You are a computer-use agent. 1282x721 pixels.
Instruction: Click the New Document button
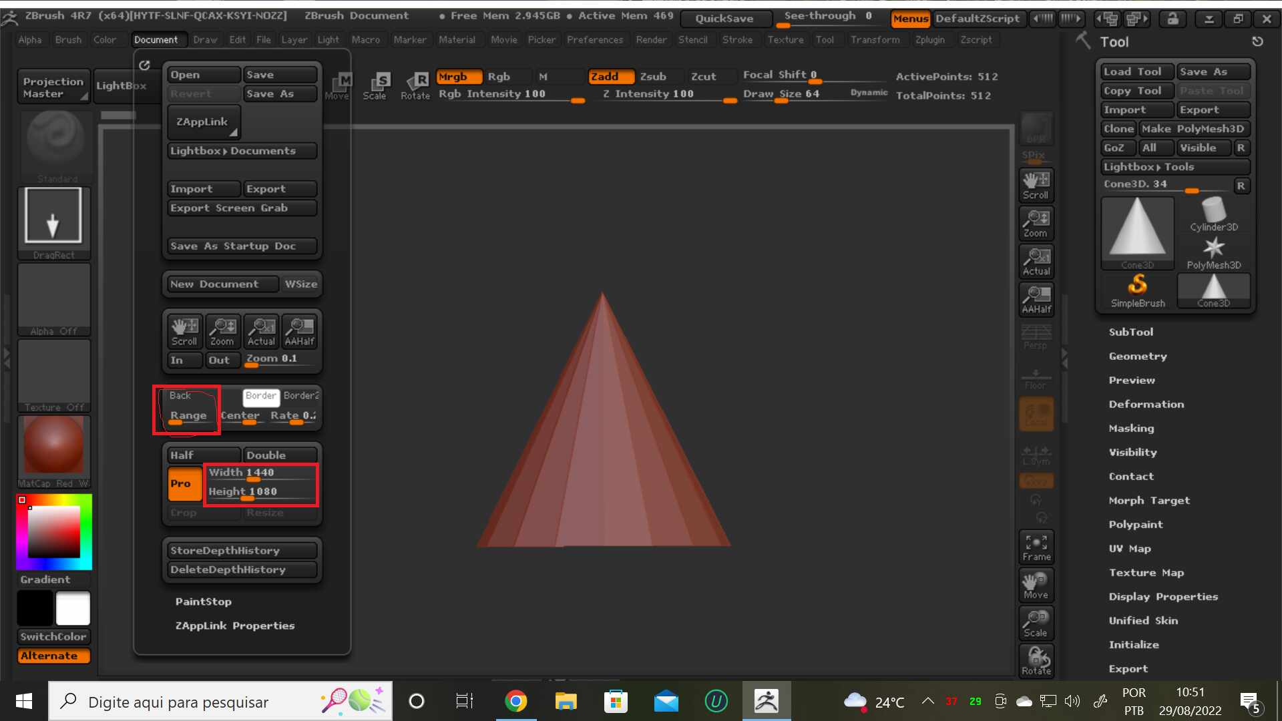pyautogui.click(x=223, y=284)
